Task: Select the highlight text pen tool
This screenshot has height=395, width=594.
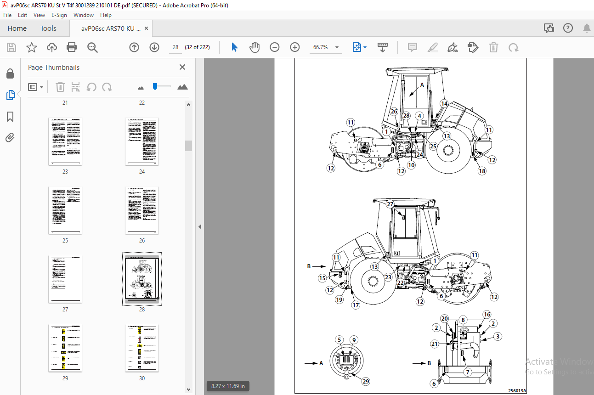Action: point(432,47)
